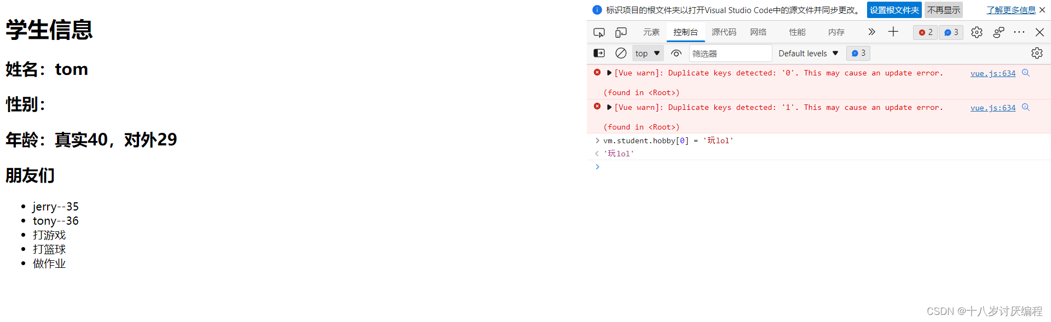The height and width of the screenshot is (322, 1051).
Task: Toggle device emulation icon
Action: pyautogui.click(x=621, y=32)
